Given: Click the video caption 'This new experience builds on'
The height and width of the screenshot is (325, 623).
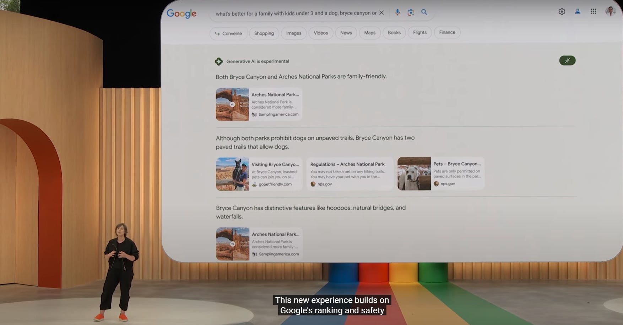Looking at the screenshot, I should click(332, 300).
